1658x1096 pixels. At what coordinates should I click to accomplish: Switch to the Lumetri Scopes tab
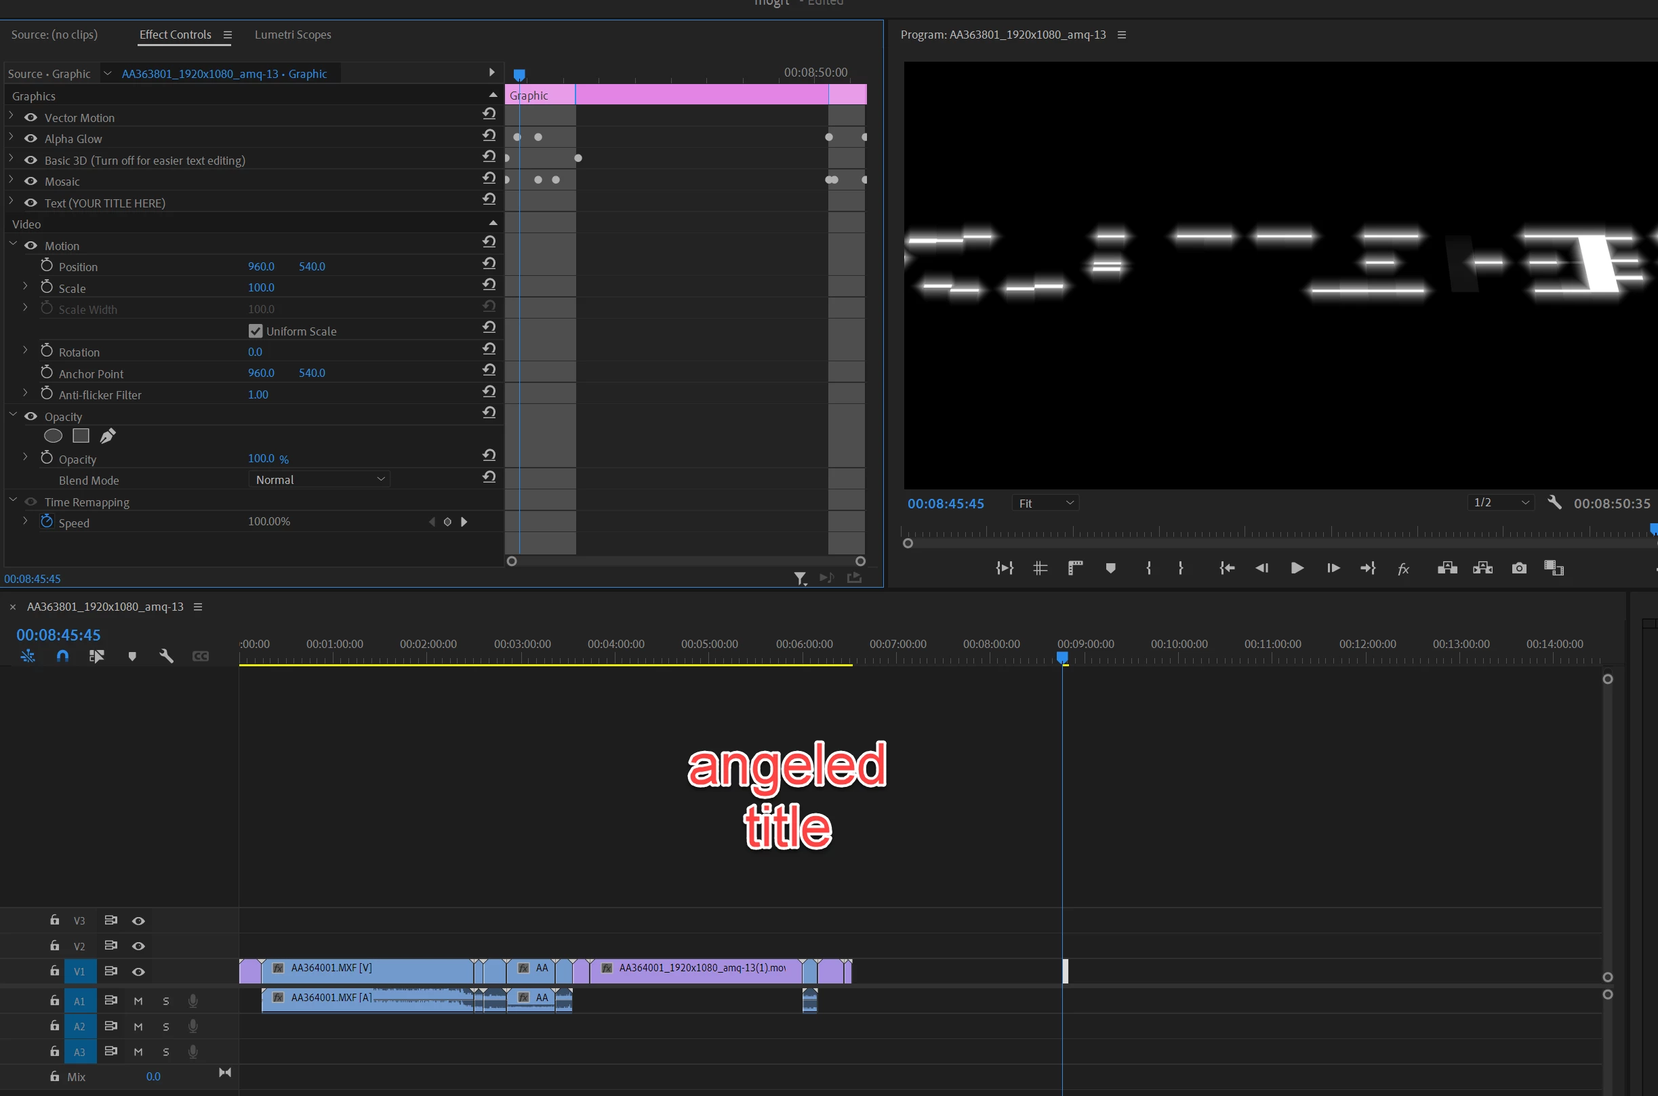pyautogui.click(x=292, y=35)
